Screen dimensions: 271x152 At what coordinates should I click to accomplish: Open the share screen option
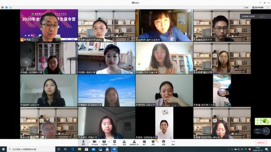(x=104, y=143)
